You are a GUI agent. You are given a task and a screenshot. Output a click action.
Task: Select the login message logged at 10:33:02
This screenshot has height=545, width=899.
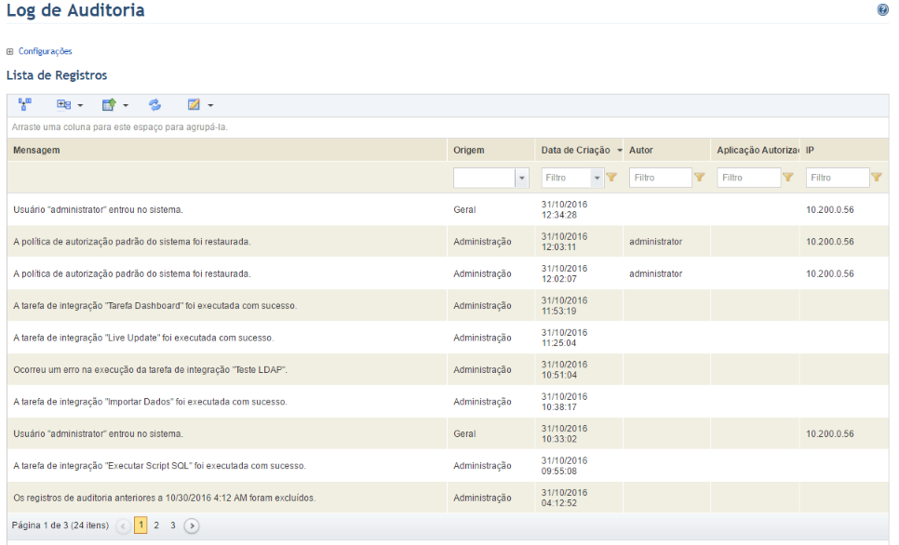point(98,434)
